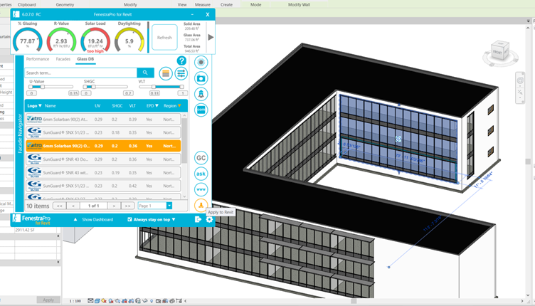Select 'SunGuard SNX 51/23' row with VLT 0.42
Screen dimensions: 535x306
click(x=103, y=186)
